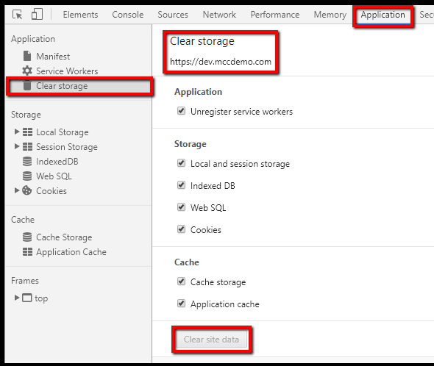Viewport: 434px width, 366px height.
Task: Toggle Local and session storage checkbox
Action: click(181, 163)
